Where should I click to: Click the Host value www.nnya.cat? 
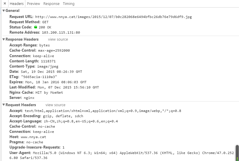(x=33, y=137)
